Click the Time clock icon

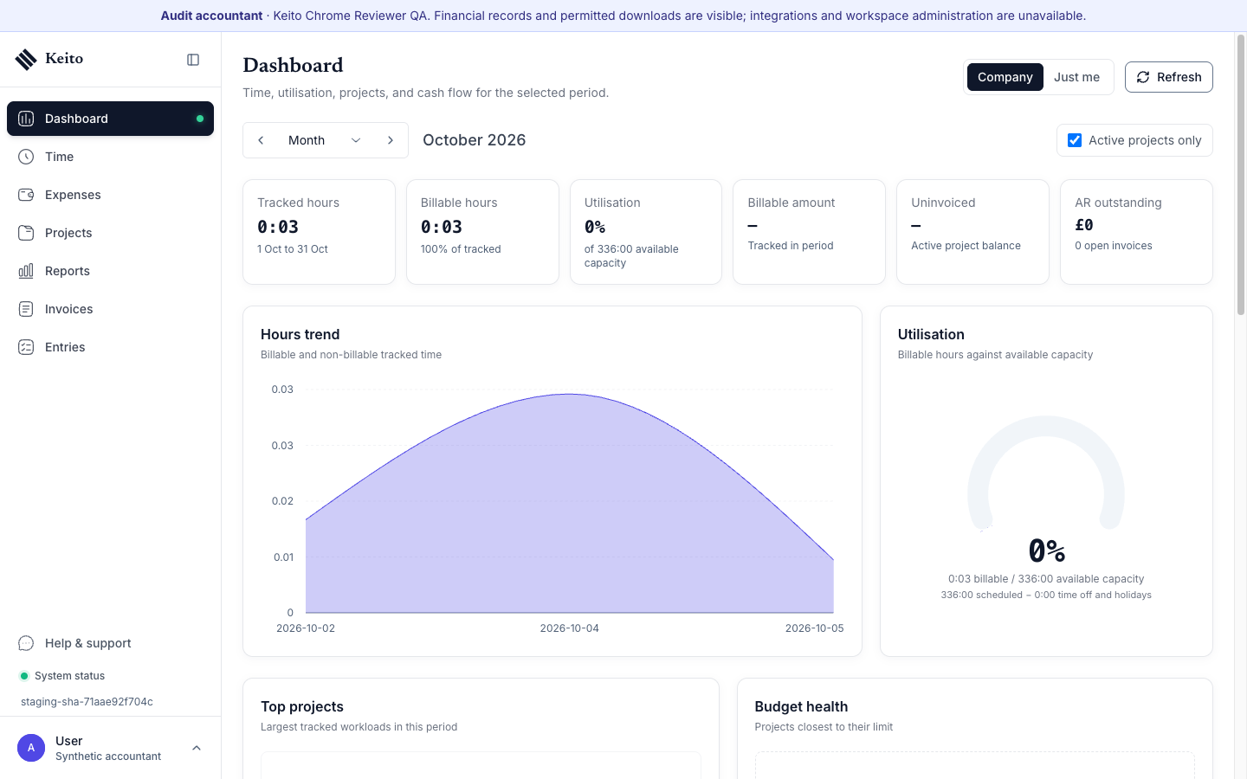pyautogui.click(x=26, y=157)
